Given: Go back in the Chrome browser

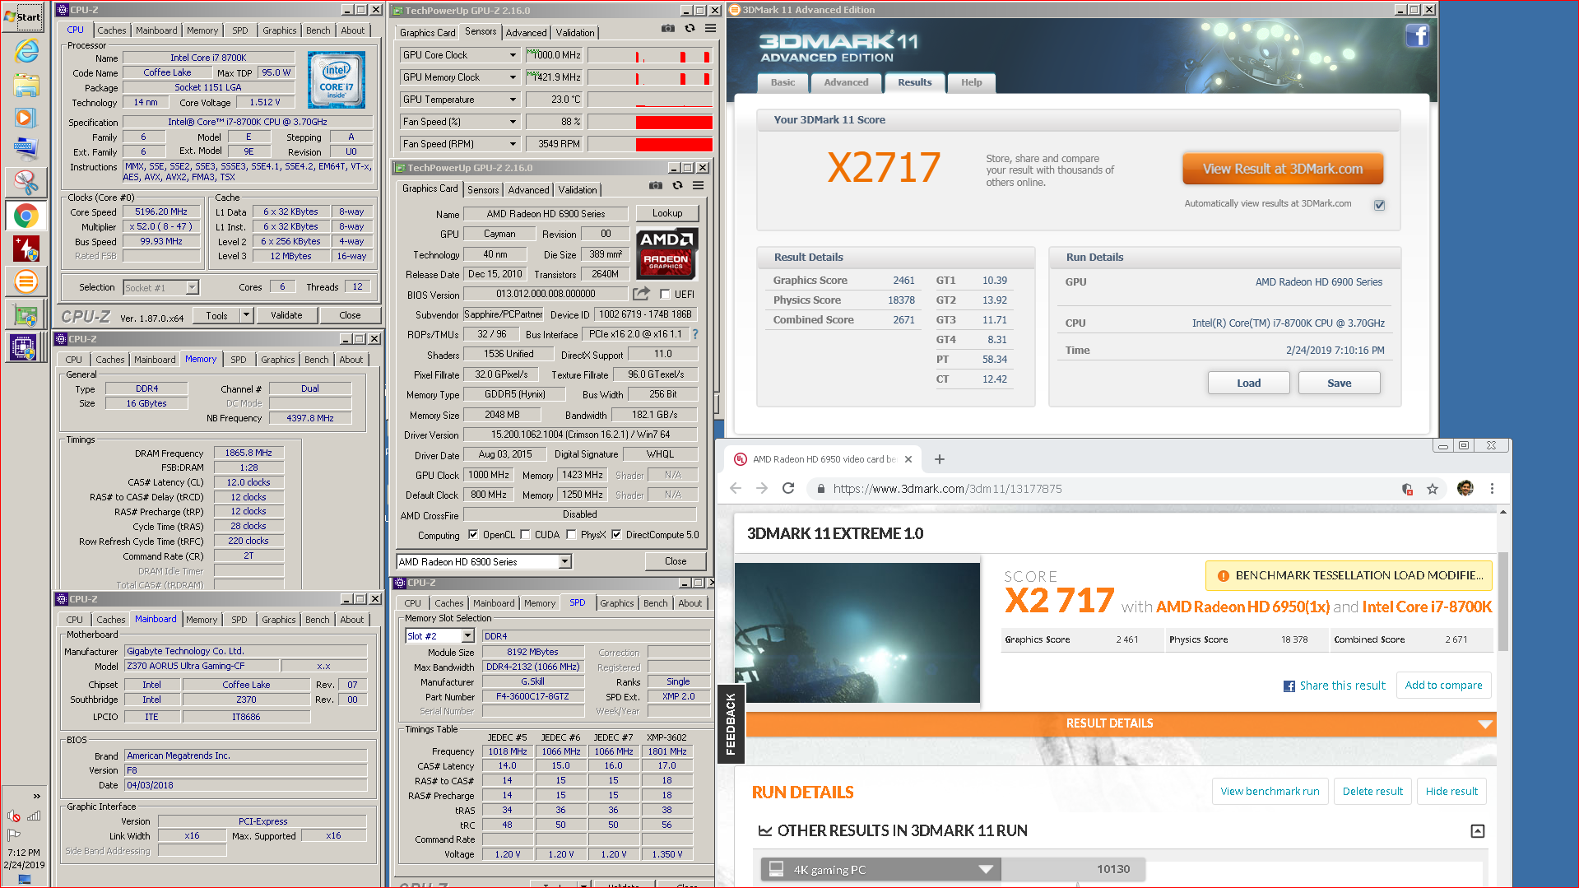Looking at the screenshot, I should coord(735,488).
